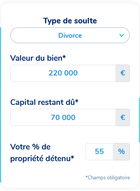Screen dimensions: 140x191
Task: Place cursor on the 70 000 value
Action: 63,117
